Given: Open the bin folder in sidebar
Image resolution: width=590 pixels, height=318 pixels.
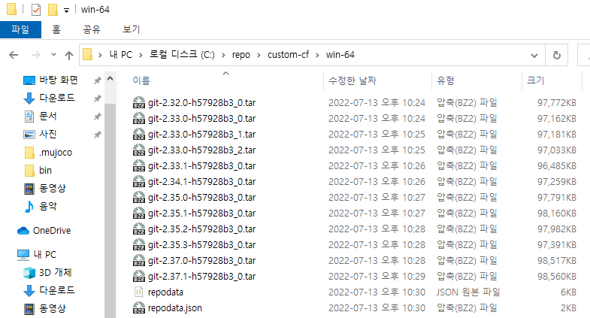Looking at the screenshot, I should (45, 170).
